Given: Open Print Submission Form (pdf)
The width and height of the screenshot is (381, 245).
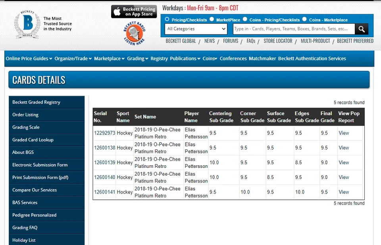Looking at the screenshot, I should coord(47,178).
